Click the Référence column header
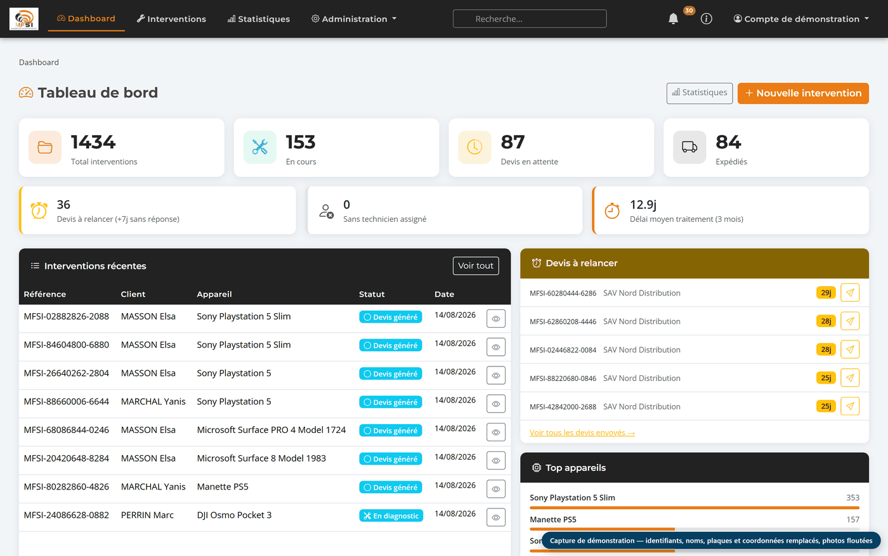Viewport: 888px width, 556px height. click(45, 294)
